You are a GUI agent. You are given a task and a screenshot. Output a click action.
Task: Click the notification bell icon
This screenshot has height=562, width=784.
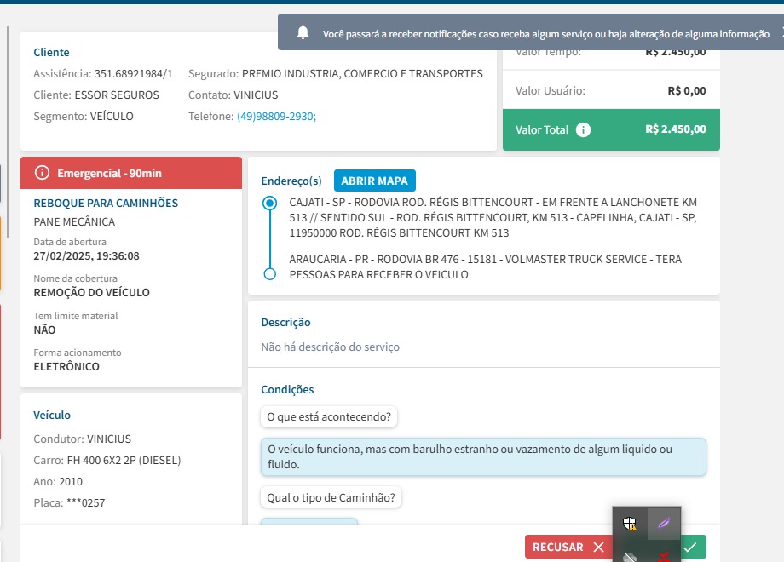point(303,32)
